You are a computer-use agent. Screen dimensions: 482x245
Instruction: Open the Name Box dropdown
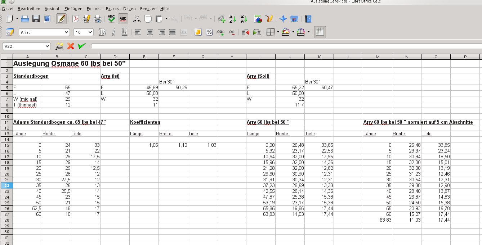(x=48, y=46)
